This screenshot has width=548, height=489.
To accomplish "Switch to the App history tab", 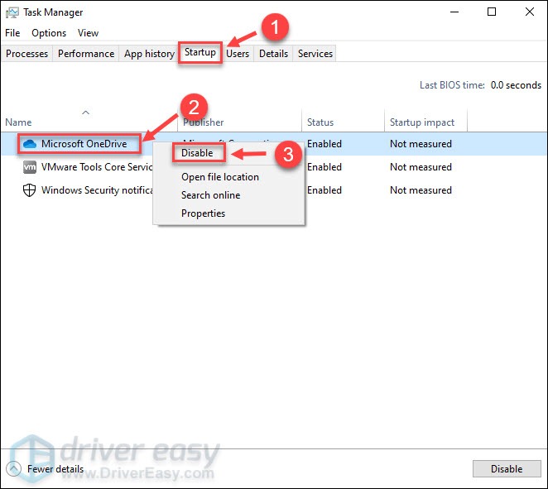I will click(149, 54).
